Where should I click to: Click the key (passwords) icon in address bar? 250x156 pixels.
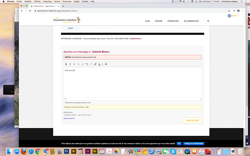click(x=234, y=11)
